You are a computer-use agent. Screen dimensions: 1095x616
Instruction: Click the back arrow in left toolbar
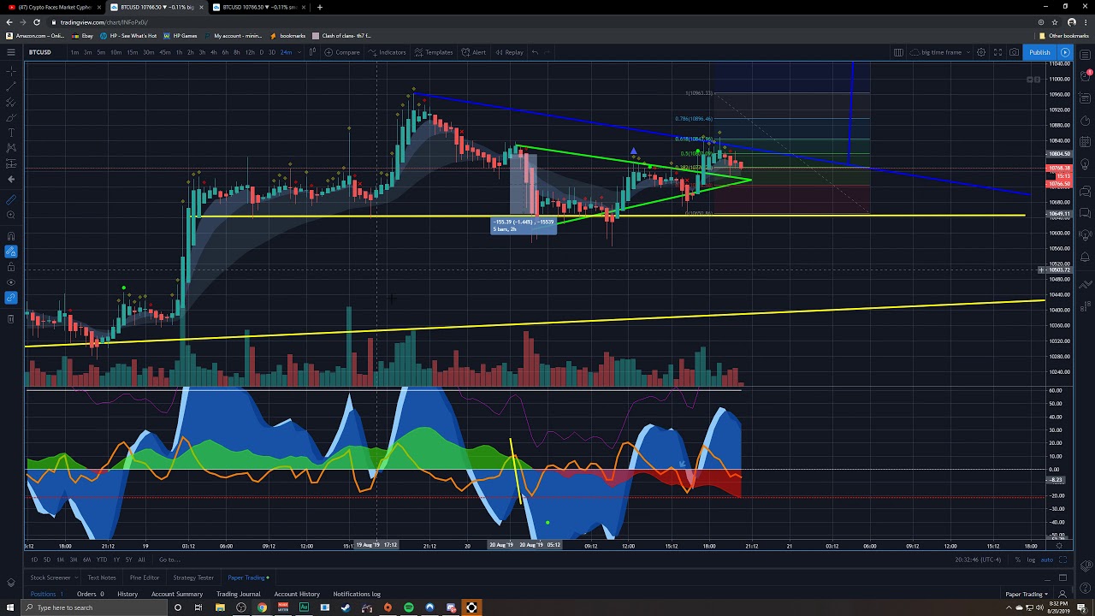[11, 179]
